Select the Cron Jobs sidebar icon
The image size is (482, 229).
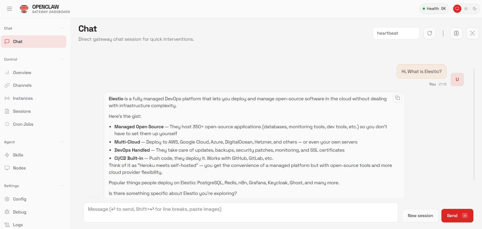point(7,124)
